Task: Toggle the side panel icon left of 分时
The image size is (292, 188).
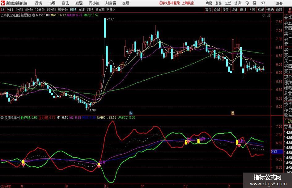Action: point(2,10)
